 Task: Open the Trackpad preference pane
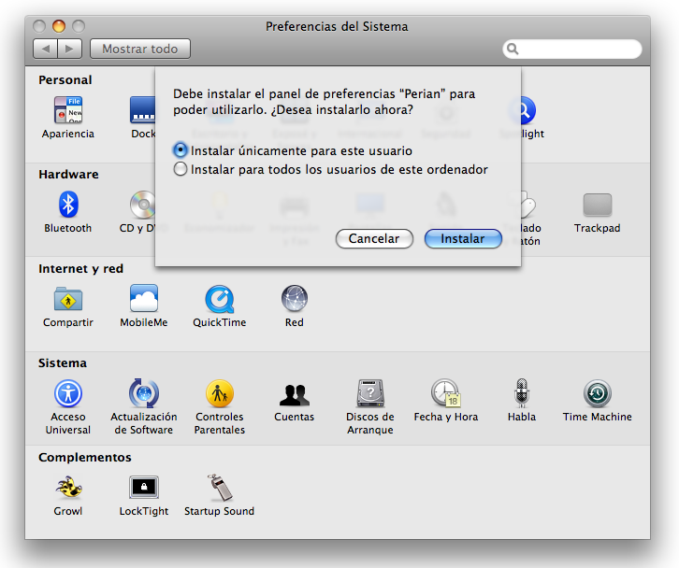pyautogui.click(x=597, y=211)
